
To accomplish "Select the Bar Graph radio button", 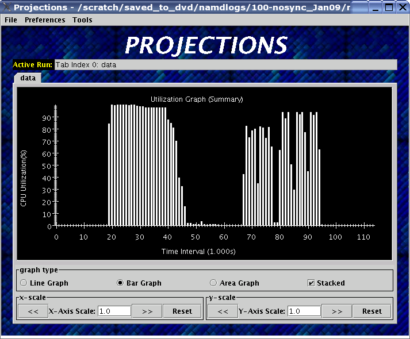I will (x=121, y=283).
